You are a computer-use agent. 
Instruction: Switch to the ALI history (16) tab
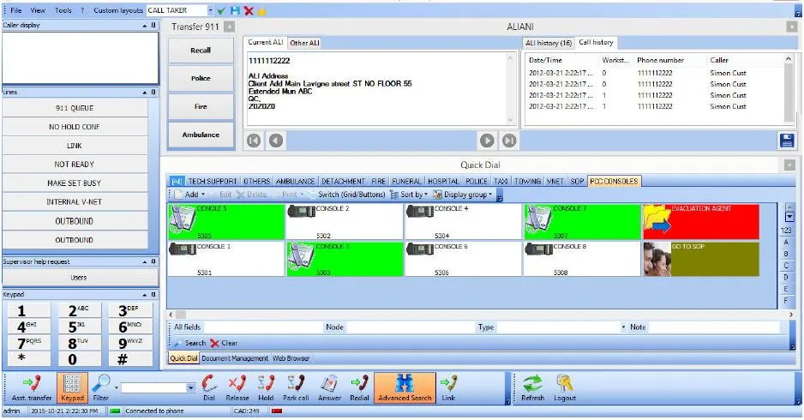pos(549,43)
